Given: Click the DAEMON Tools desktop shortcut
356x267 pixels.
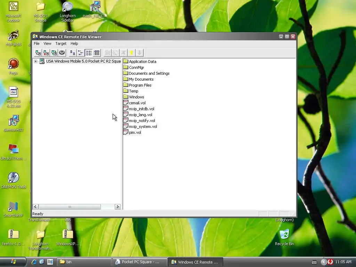Looking at the screenshot, I should (x=14, y=180).
